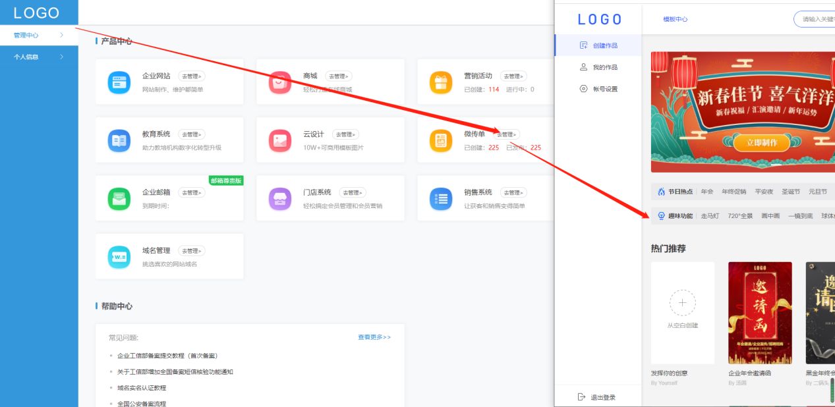The height and width of the screenshot is (407, 835).
Task: Click 去管理 for 企业网站
Action: point(192,76)
